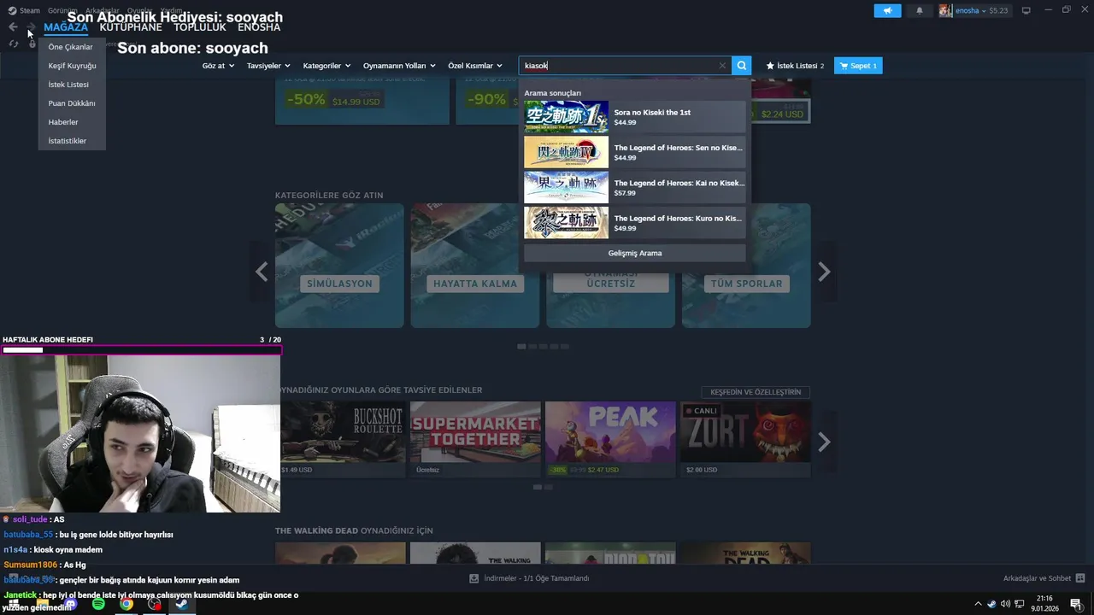Click the magnifier search button

pos(742,66)
